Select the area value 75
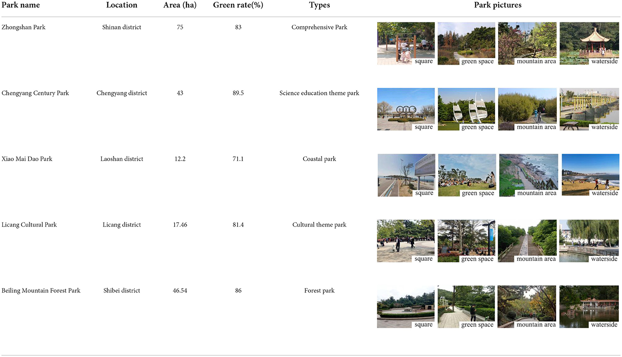The width and height of the screenshot is (622, 357). [x=180, y=27]
